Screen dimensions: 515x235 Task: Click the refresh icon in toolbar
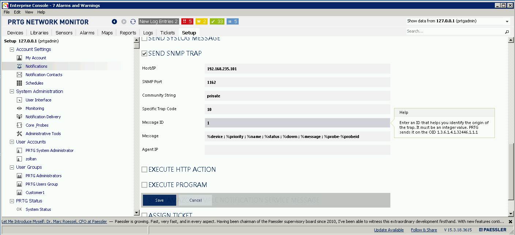pyautogui.click(x=133, y=22)
